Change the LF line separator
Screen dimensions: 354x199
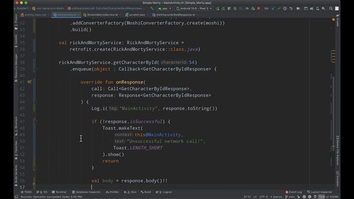pyautogui.click(x=255, y=197)
